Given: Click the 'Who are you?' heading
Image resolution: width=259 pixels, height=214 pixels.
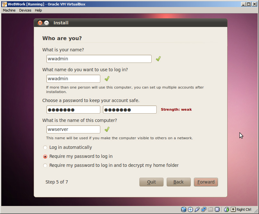Looking at the screenshot, I should 62,38.
